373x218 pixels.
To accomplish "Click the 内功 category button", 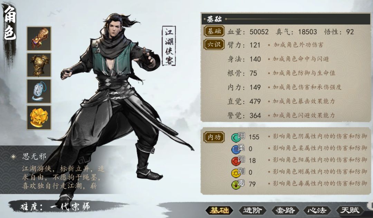I will point(214,137).
